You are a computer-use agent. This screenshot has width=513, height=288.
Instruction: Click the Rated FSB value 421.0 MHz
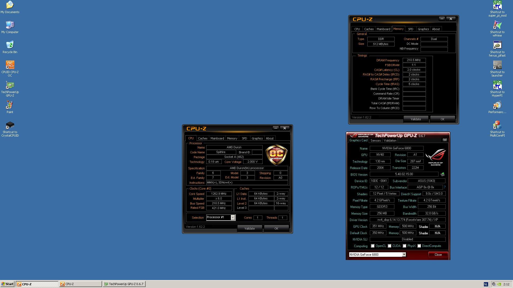pos(219,208)
